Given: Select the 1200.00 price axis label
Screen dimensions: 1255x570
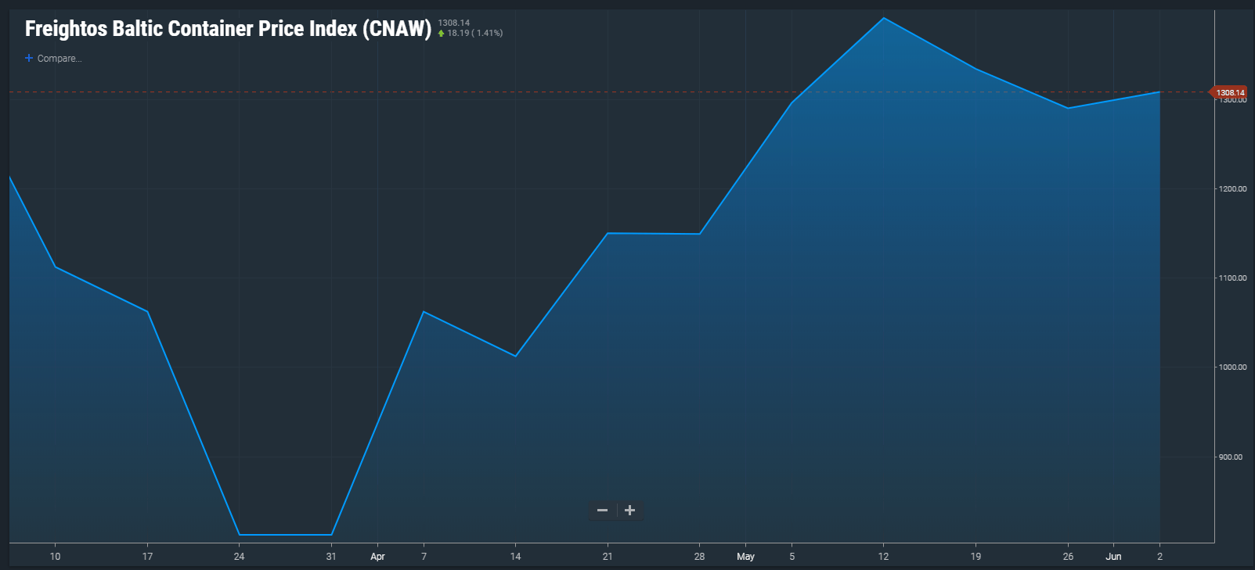Looking at the screenshot, I should point(1232,189).
